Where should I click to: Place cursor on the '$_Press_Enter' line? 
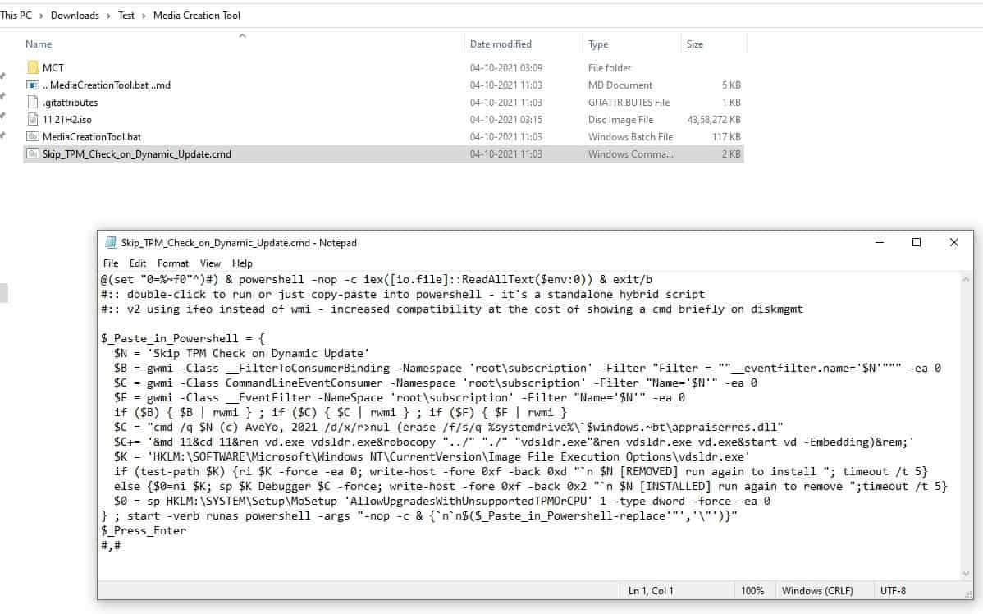tap(144, 530)
